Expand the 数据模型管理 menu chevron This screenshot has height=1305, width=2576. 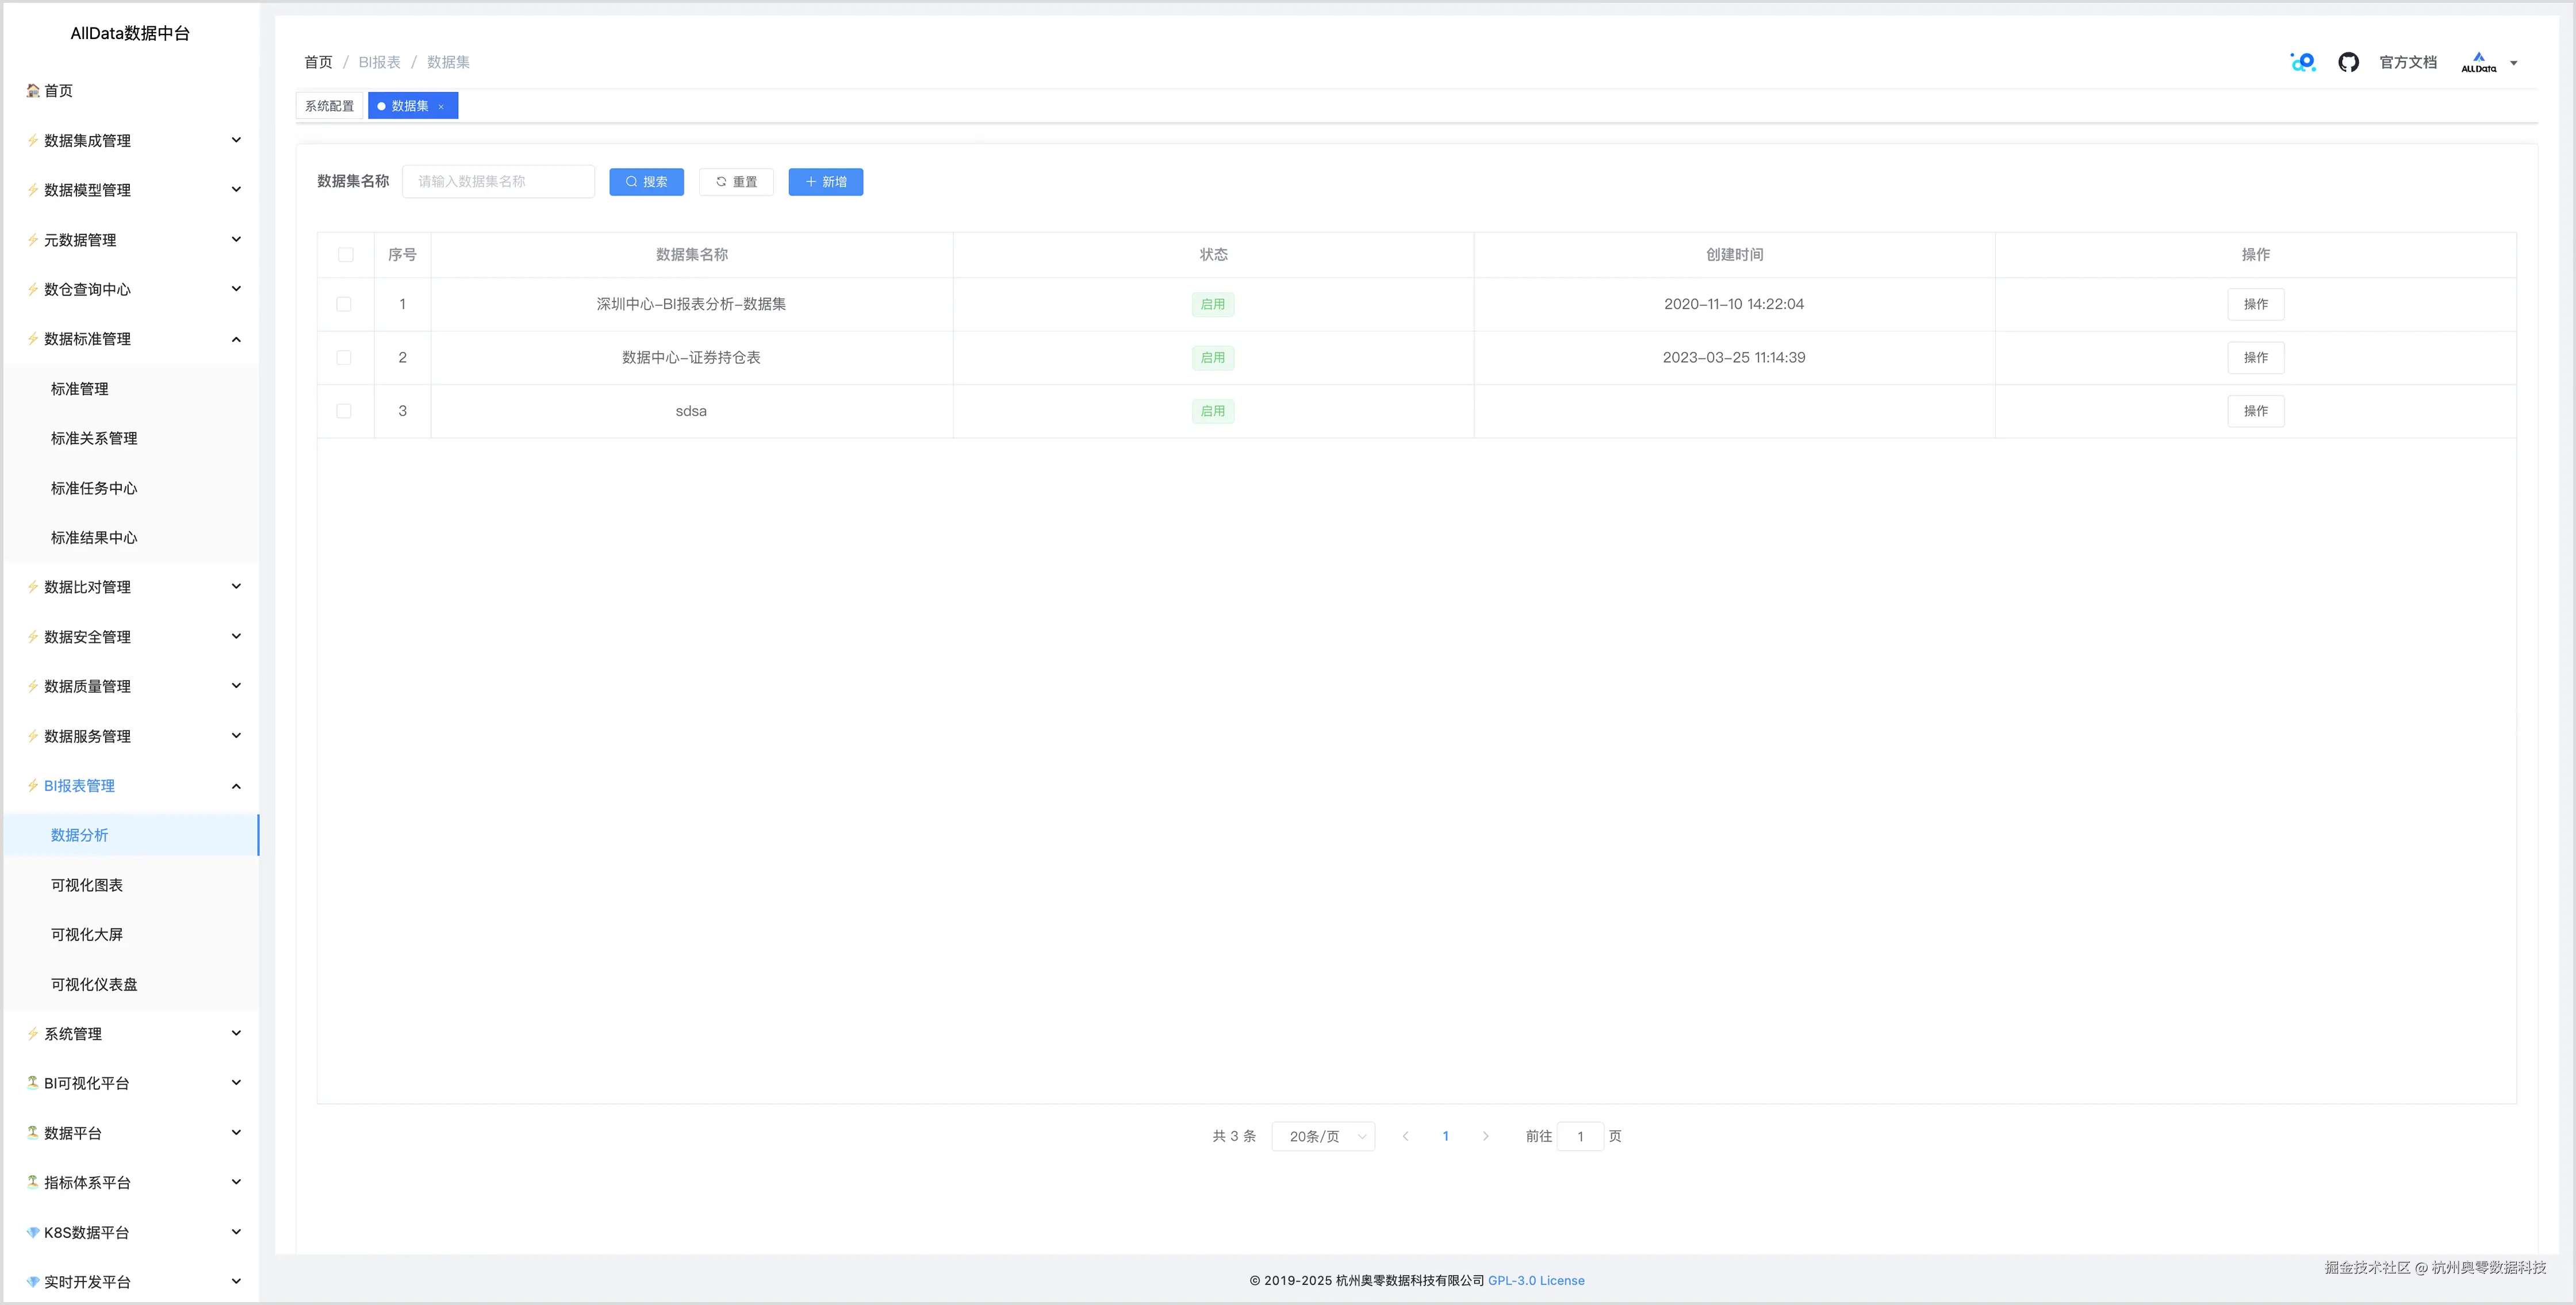pos(236,190)
